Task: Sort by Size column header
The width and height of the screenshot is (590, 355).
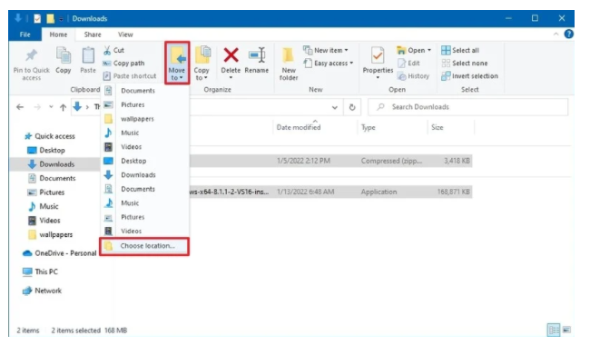Action: pyautogui.click(x=437, y=127)
